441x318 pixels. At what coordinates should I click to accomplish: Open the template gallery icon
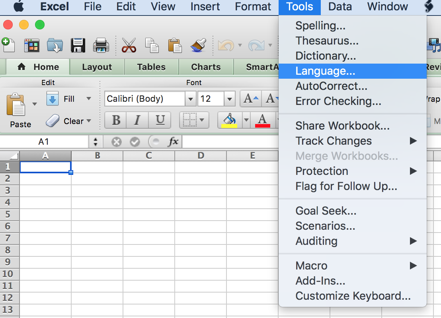point(31,45)
